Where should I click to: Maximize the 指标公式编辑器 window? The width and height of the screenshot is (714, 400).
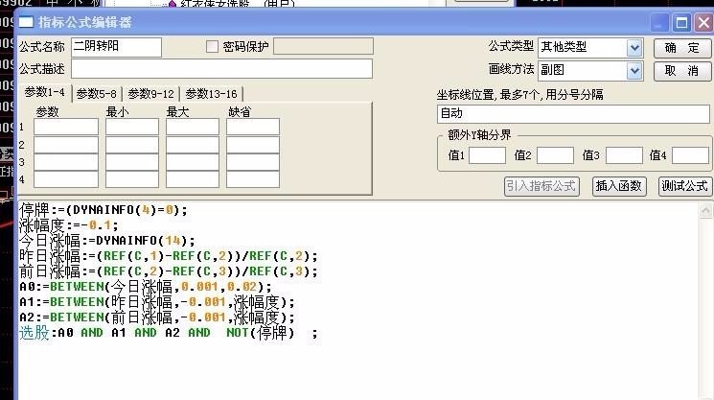pos(681,23)
